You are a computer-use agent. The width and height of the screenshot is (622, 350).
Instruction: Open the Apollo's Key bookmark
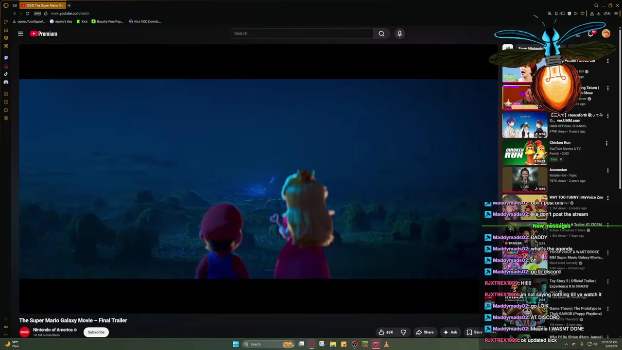pos(61,21)
